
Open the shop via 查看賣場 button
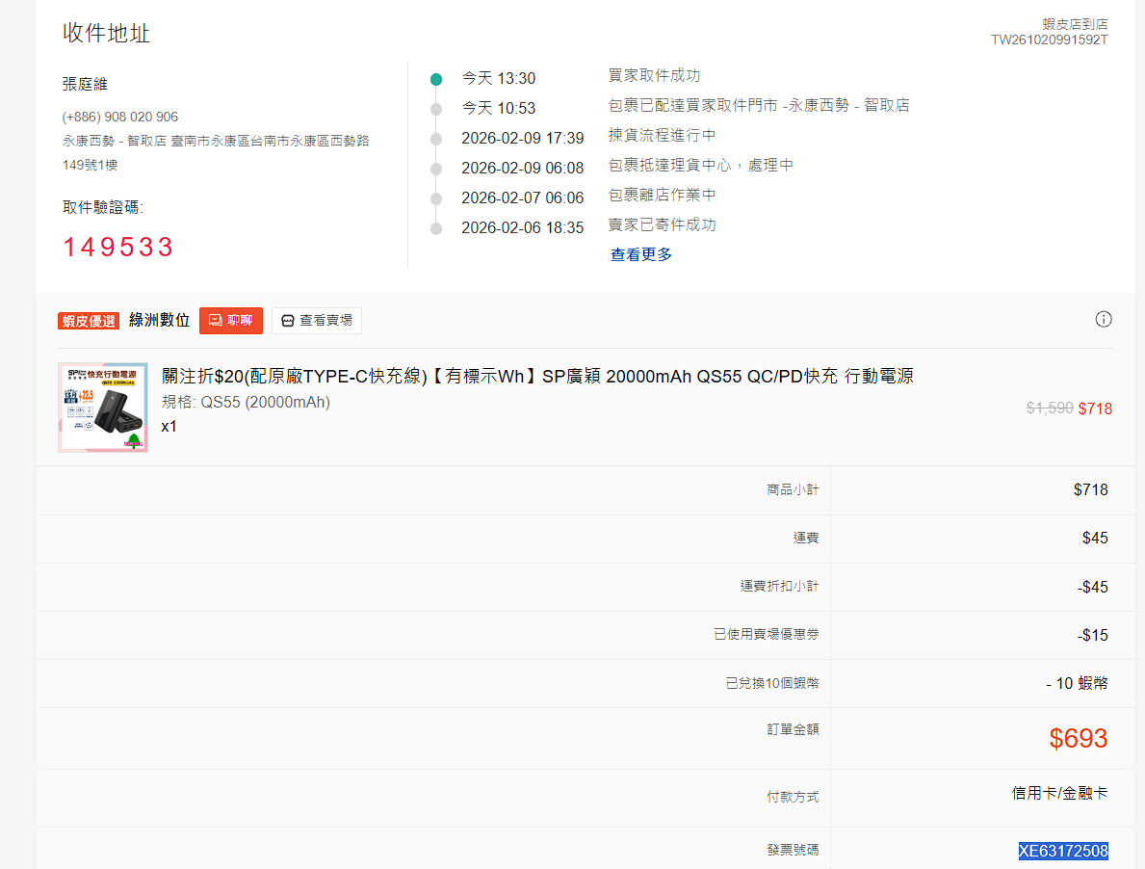point(317,321)
